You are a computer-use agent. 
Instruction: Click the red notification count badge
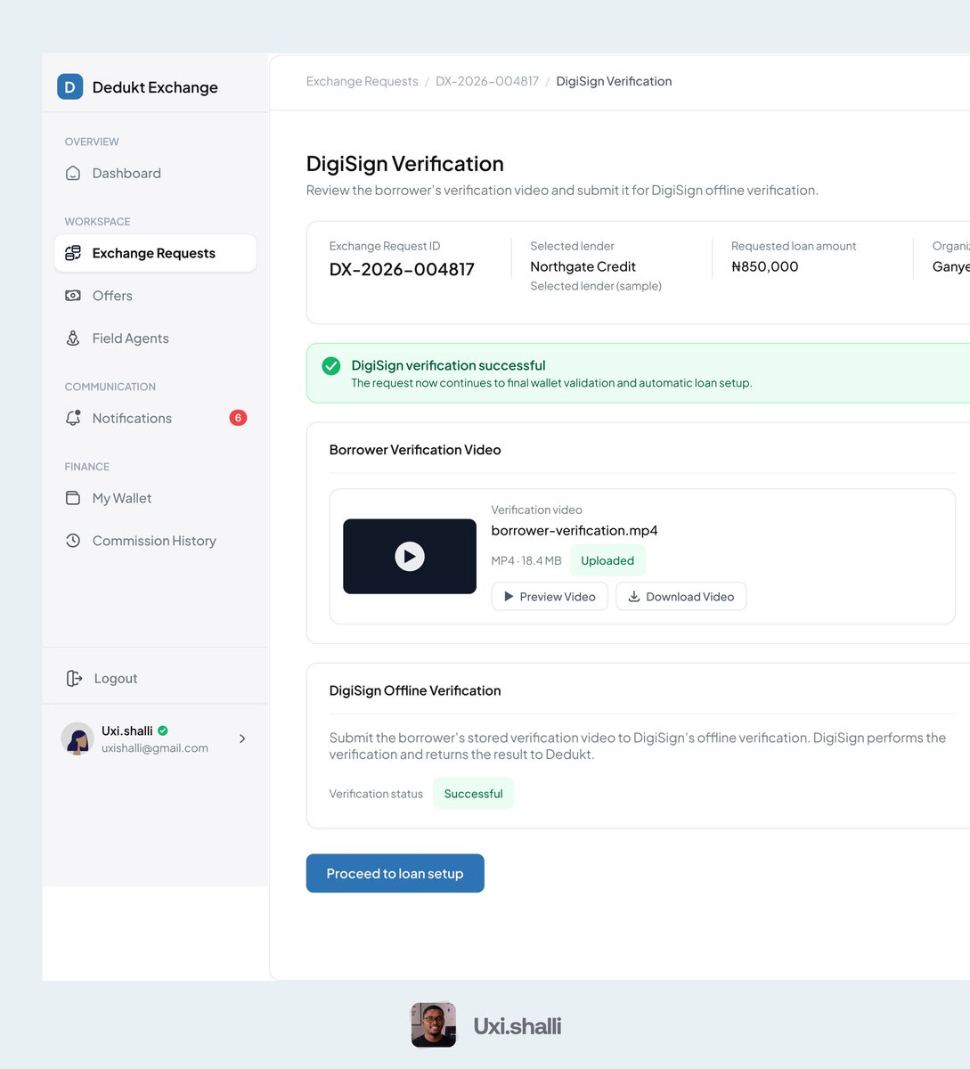(x=238, y=418)
